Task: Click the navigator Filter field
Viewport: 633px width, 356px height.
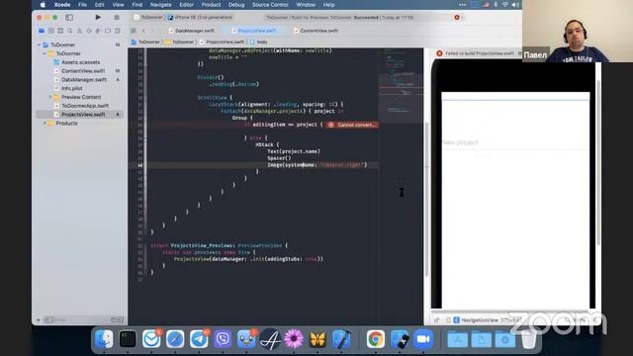Action: click(77, 320)
